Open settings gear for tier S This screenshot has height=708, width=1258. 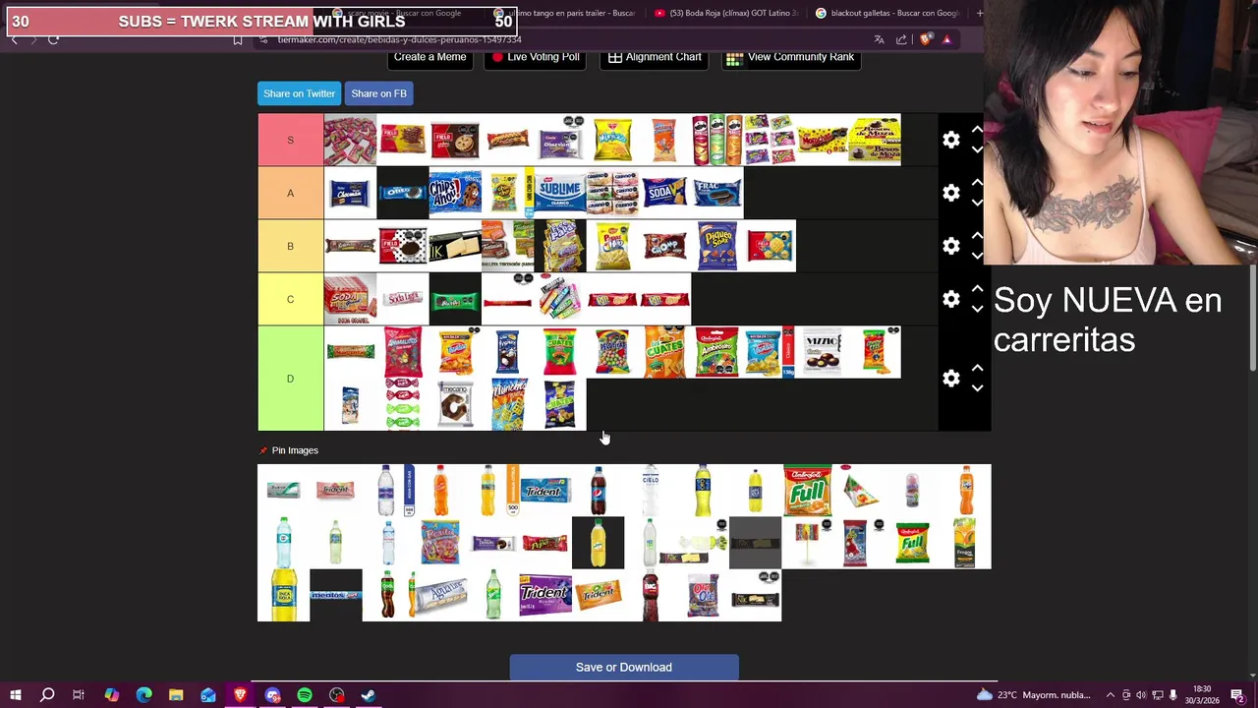950,140
